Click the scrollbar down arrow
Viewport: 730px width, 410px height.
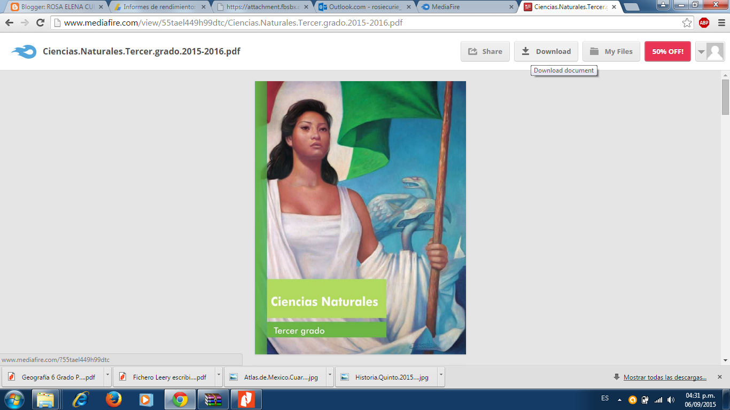tap(725, 360)
